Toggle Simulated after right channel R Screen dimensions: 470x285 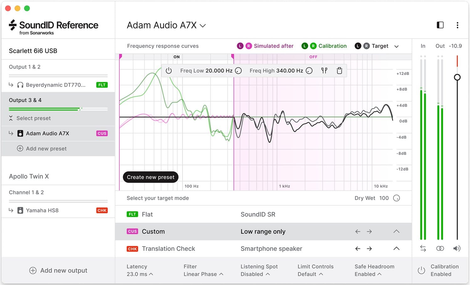point(248,46)
